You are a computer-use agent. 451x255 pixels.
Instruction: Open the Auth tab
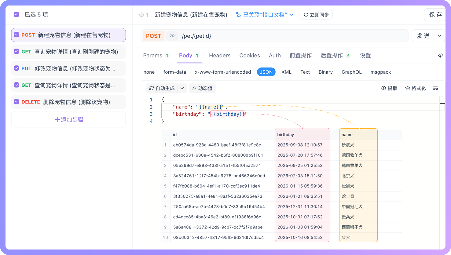pyautogui.click(x=275, y=55)
